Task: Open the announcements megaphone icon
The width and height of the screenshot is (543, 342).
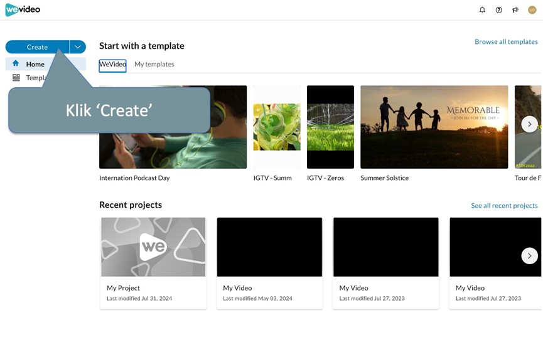Action: pos(515,10)
